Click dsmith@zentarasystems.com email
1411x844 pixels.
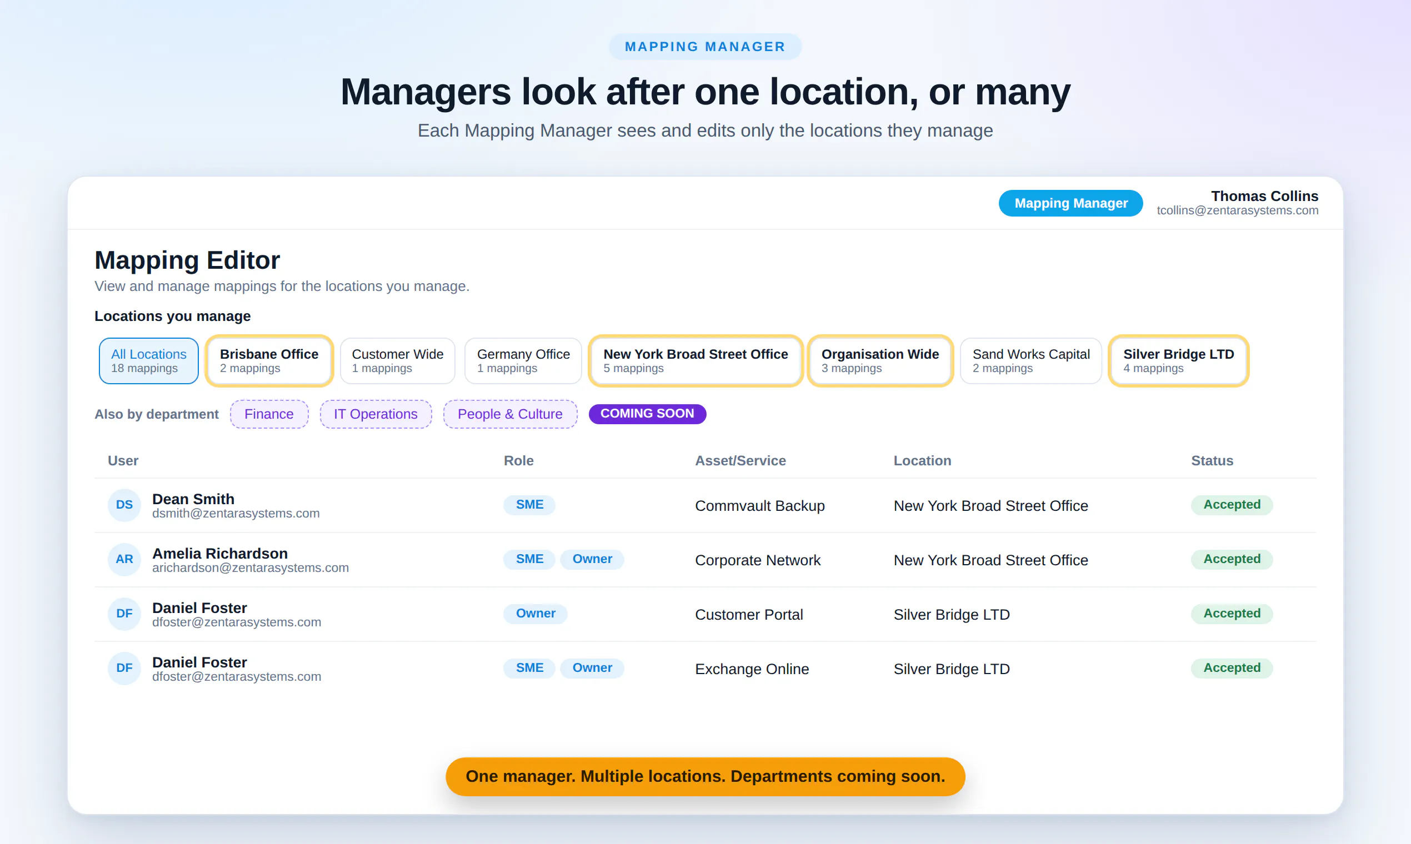point(236,514)
